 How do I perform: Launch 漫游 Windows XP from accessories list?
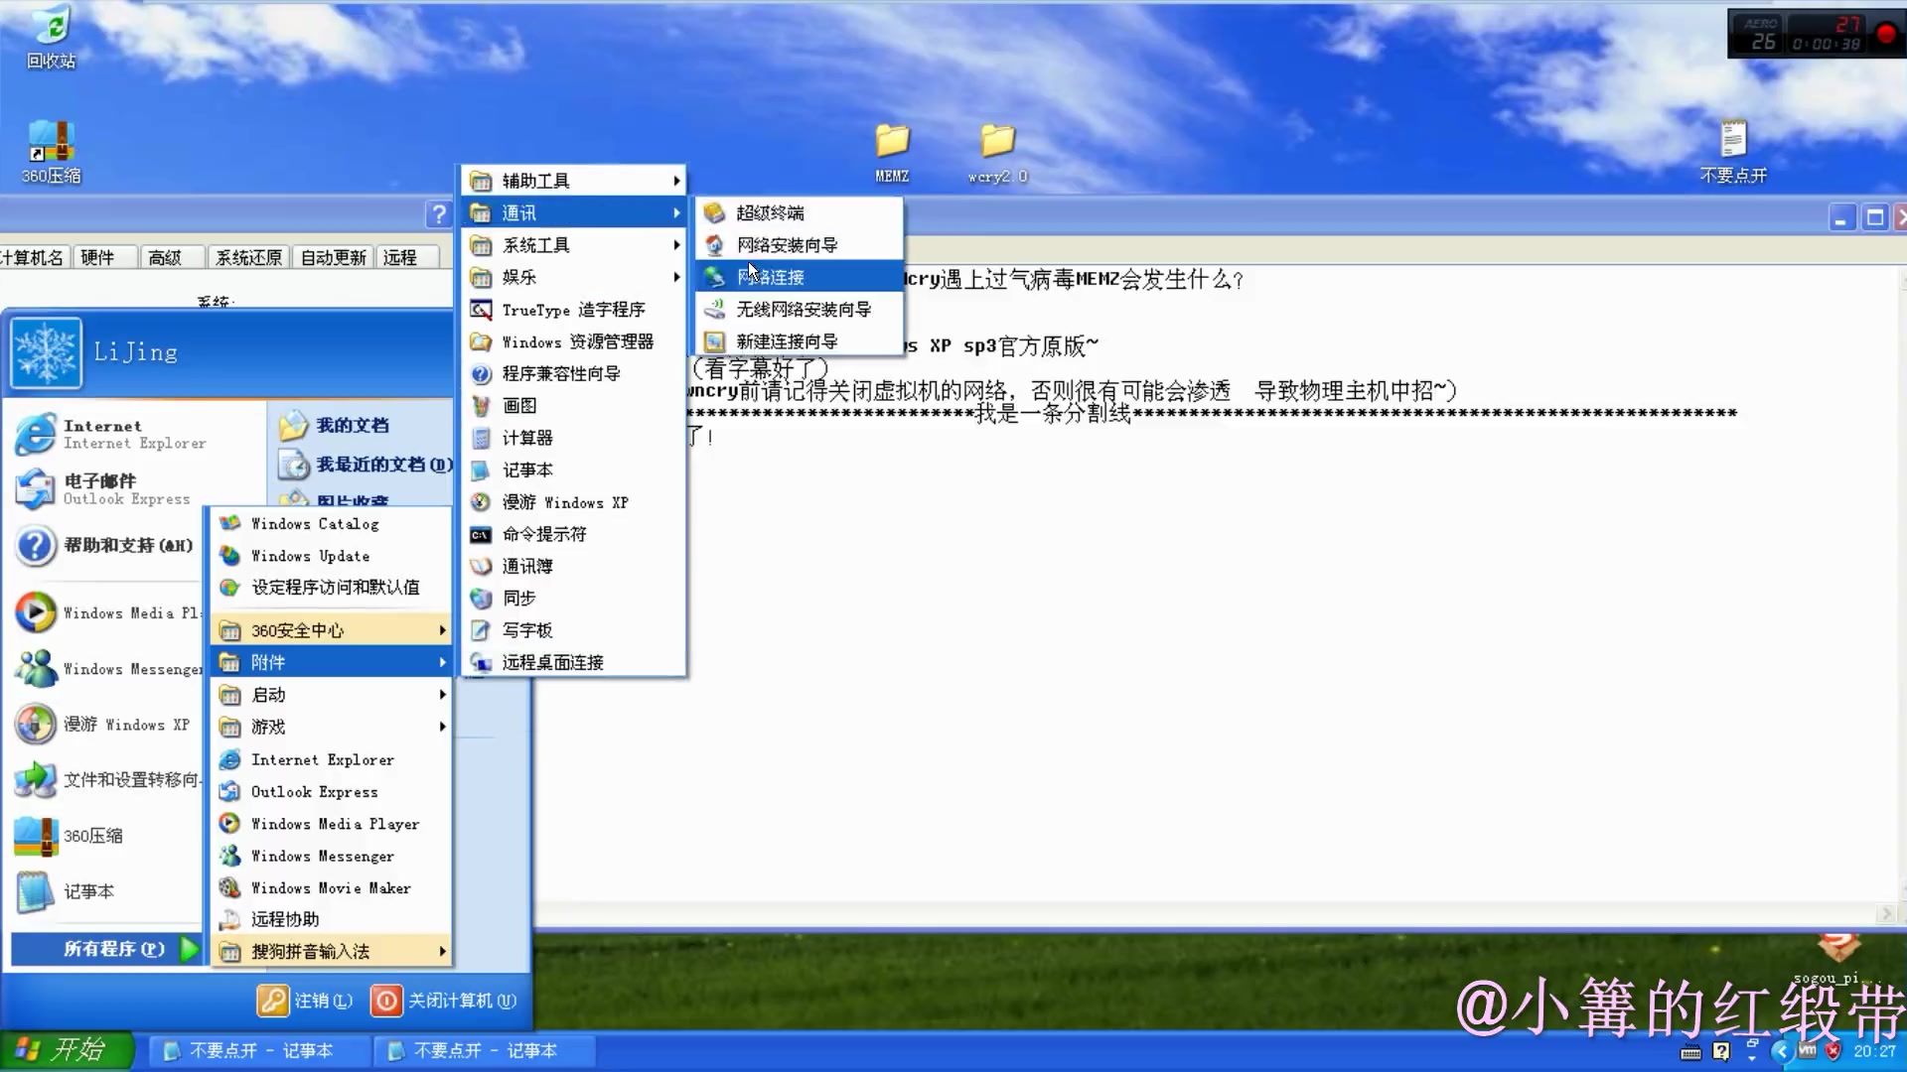point(574,502)
